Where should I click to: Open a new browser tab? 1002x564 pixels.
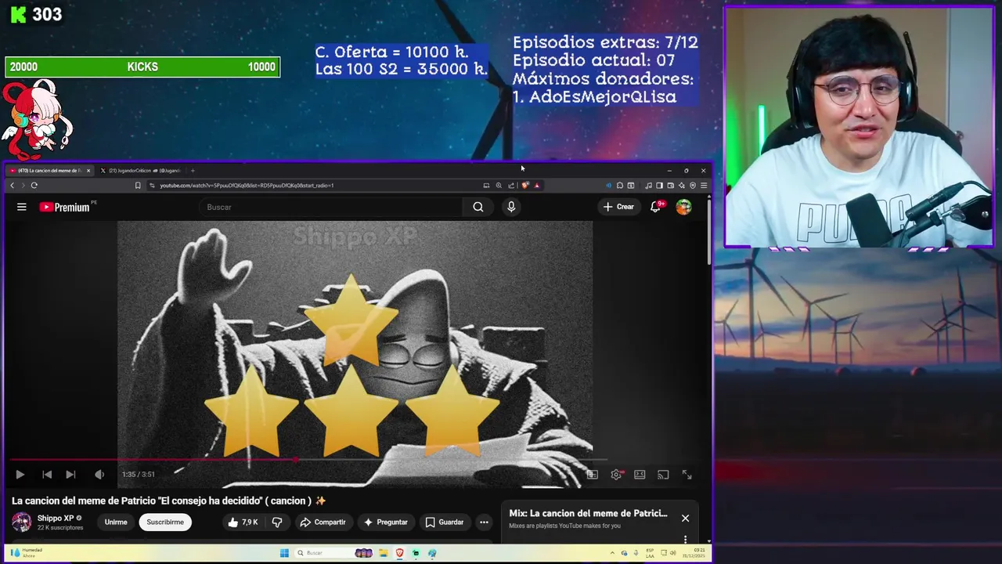[x=193, y=171]
